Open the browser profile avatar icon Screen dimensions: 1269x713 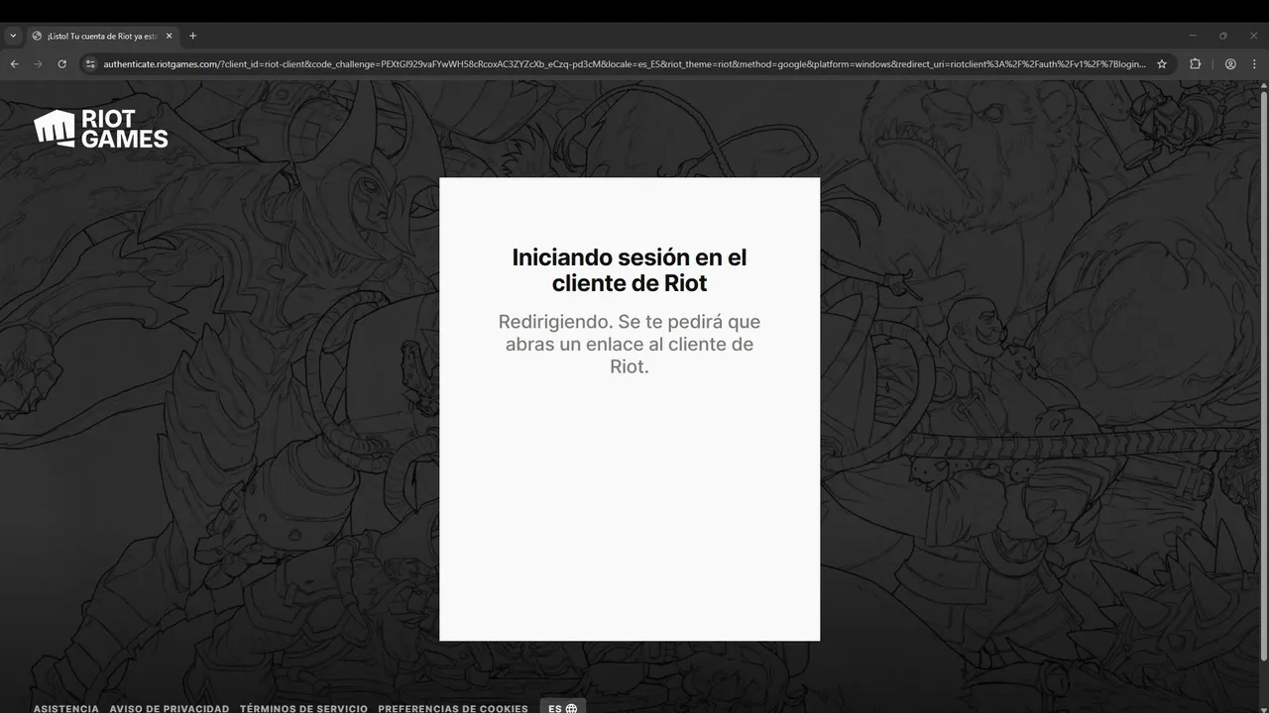tap(1230, 63)
